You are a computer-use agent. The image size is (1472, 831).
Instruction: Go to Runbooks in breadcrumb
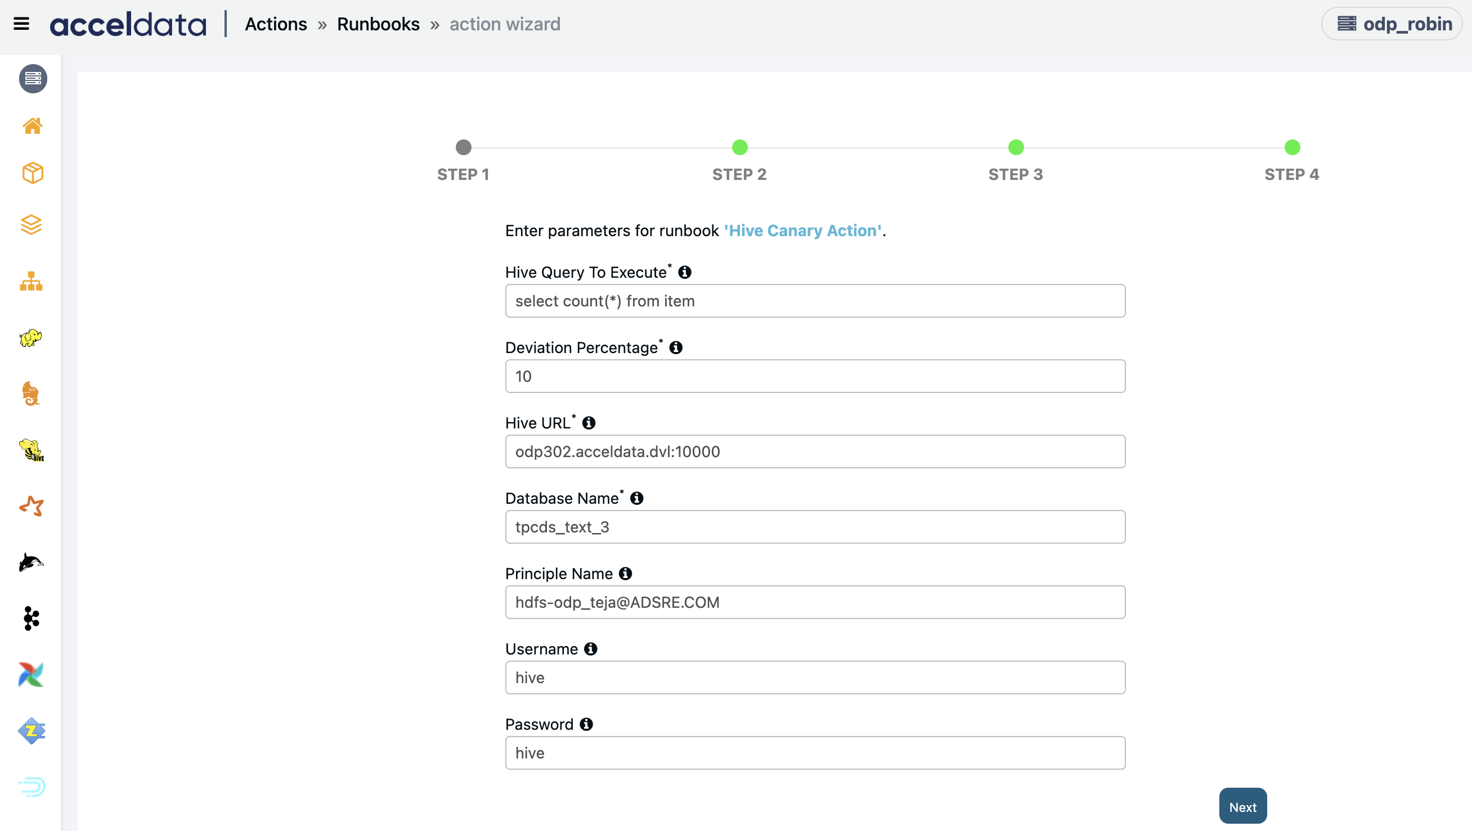[378, 24]
